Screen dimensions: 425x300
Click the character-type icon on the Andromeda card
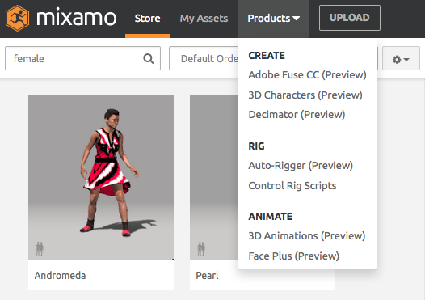[x=40, y=249]
